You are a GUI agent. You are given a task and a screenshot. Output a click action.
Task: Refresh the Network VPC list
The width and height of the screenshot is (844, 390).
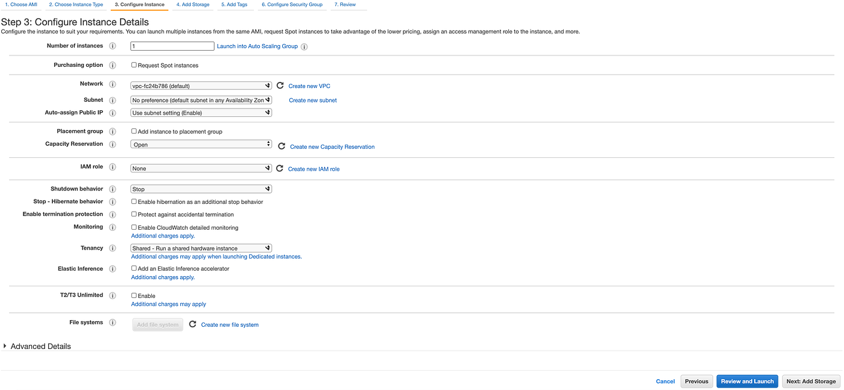[x=280, y=85]
